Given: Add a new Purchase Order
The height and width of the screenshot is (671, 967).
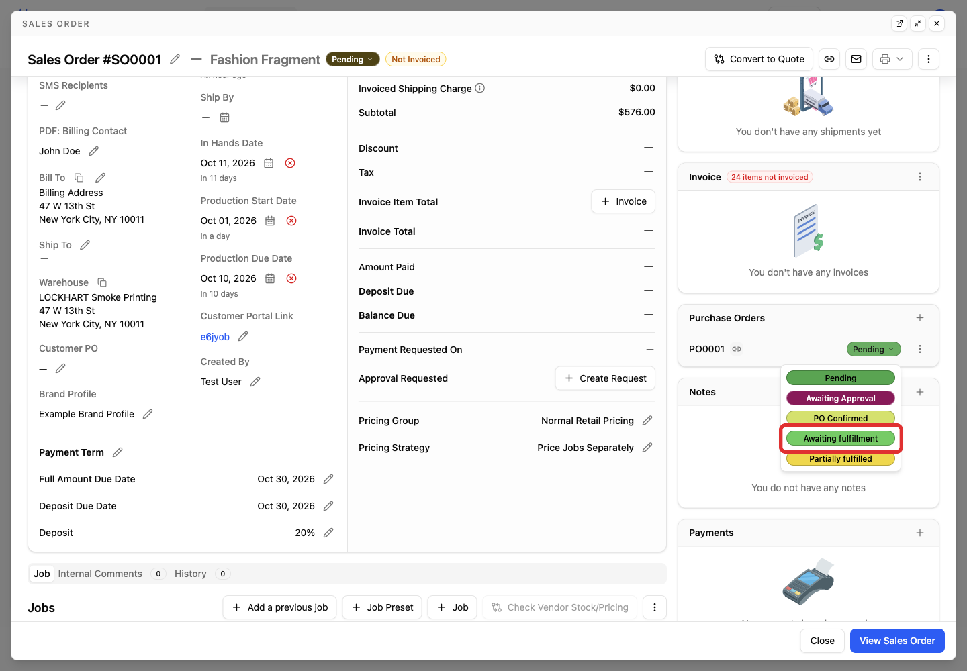Looking at the screenshot, I should (920, 318).
